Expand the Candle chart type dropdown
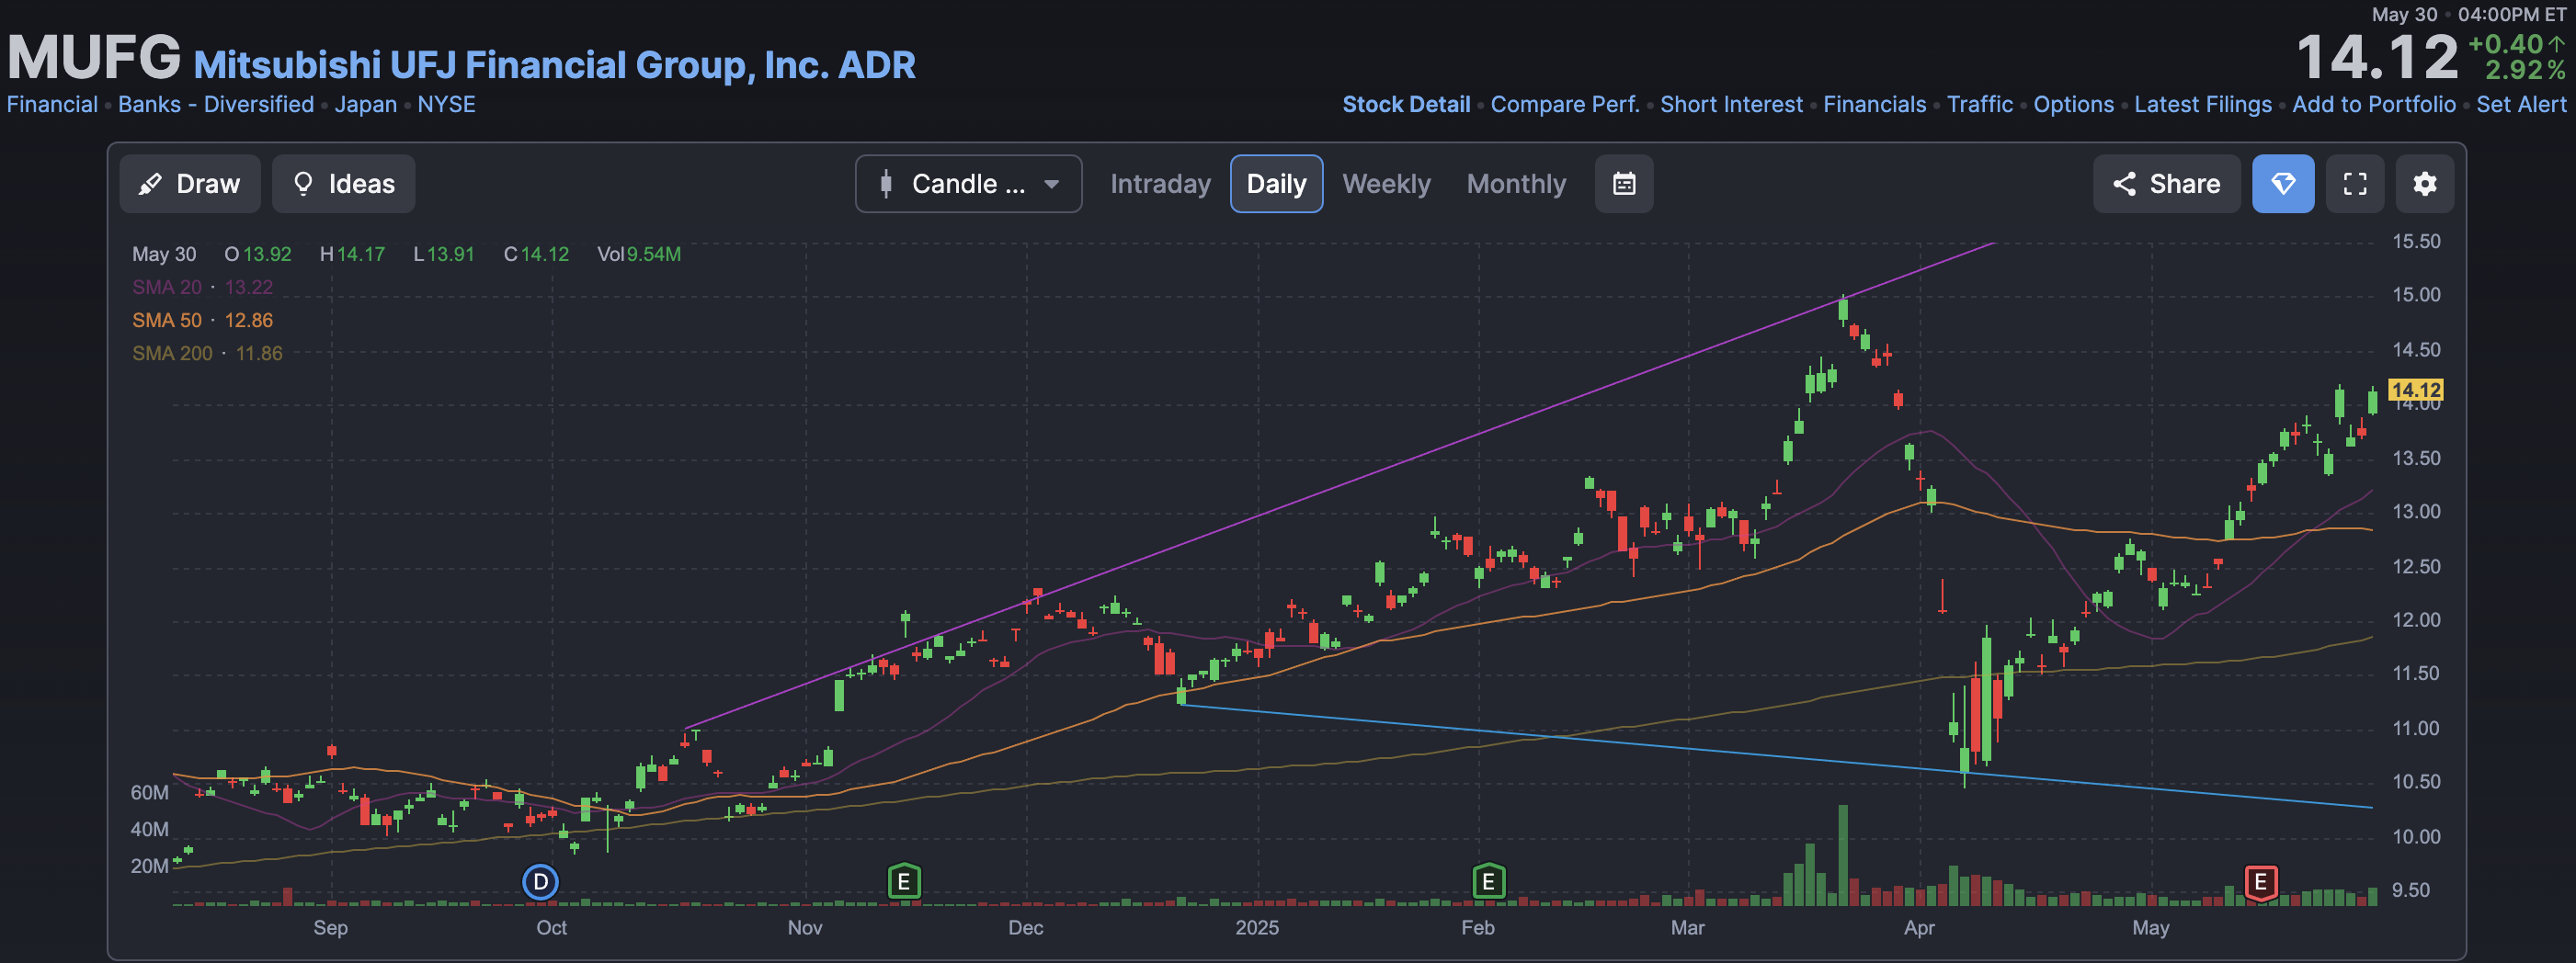Image resolution: width=2576 pixels, height=963 pixels. (x=968, y=184)
